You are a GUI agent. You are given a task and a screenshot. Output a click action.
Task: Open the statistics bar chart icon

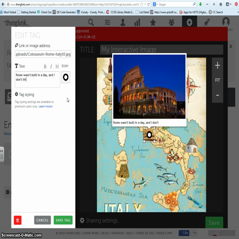tap(137, 22)
